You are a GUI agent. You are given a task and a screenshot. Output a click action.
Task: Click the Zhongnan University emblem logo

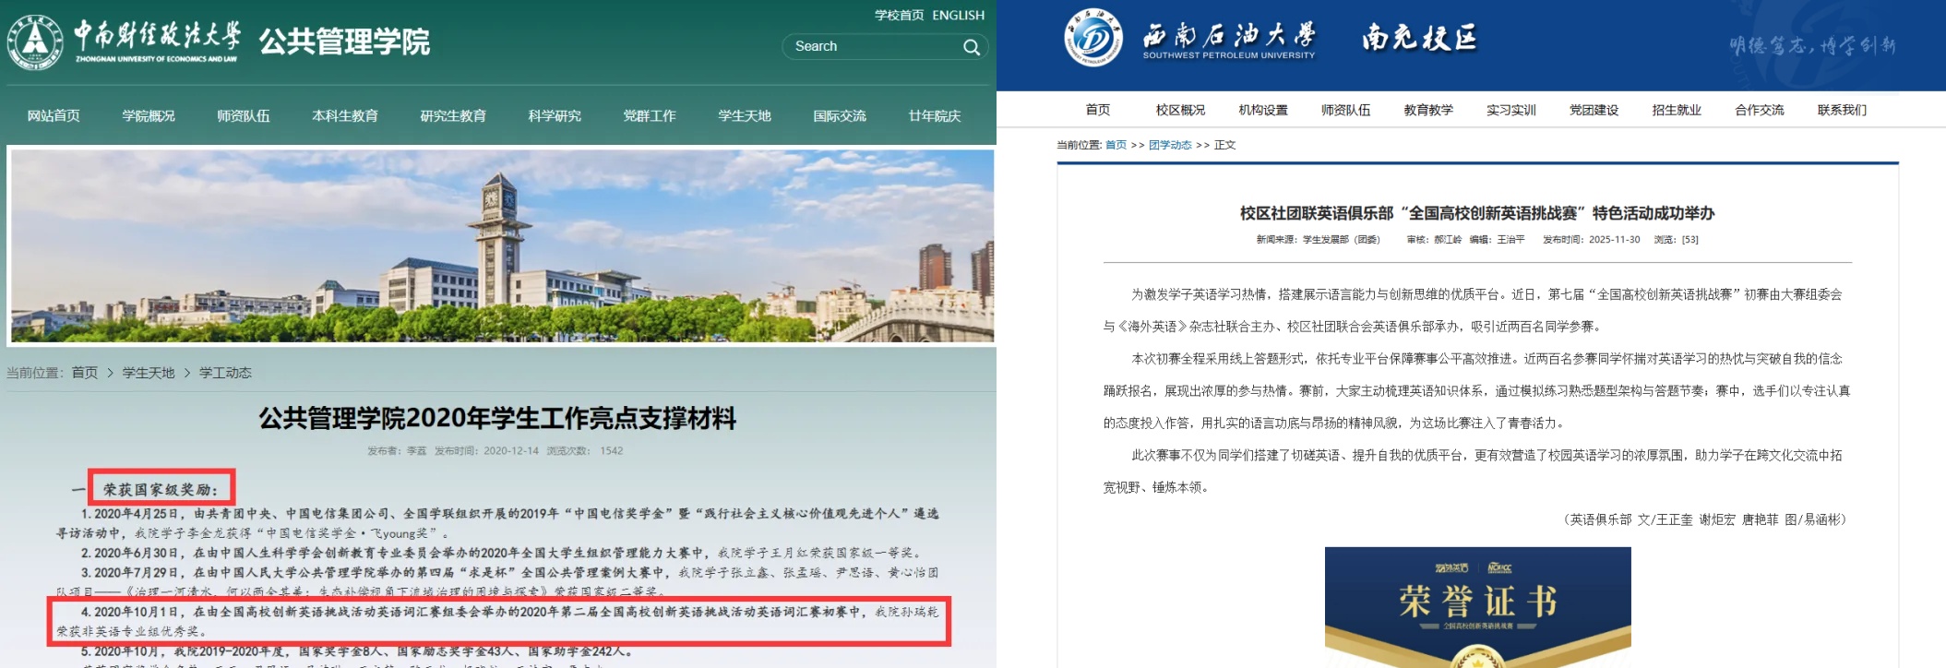point(35,42)
